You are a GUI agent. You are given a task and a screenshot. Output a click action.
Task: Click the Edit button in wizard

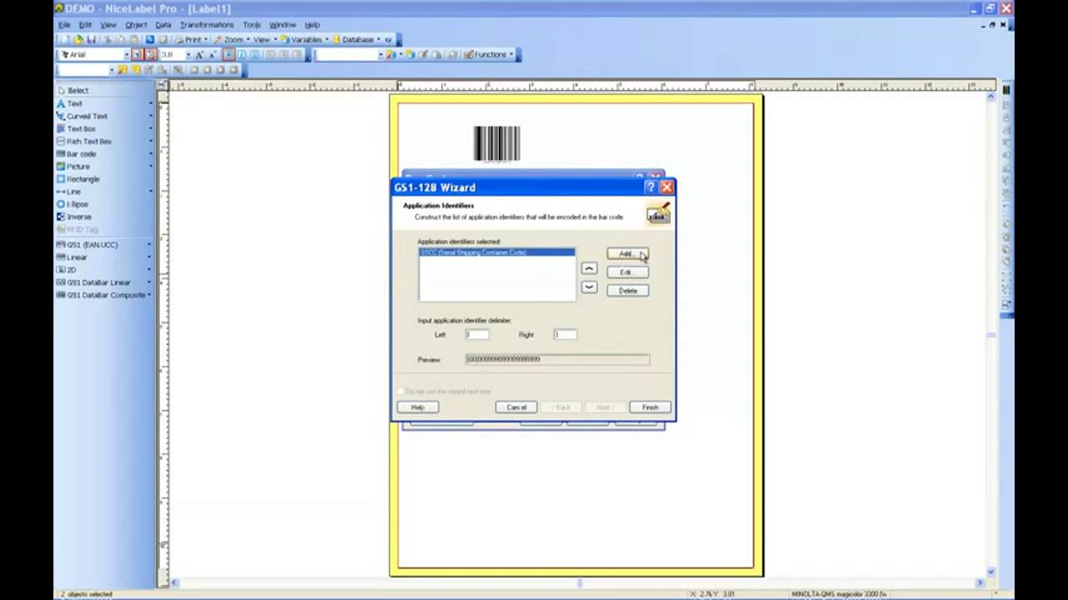coord(627,272)
